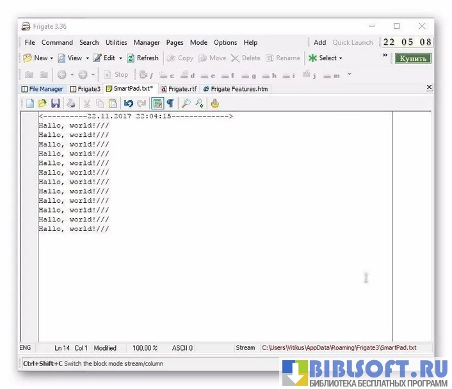Click the open file folder icon

click(42, 103)
